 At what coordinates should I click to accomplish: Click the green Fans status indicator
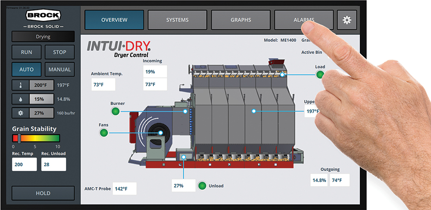[x=103, y=133]
